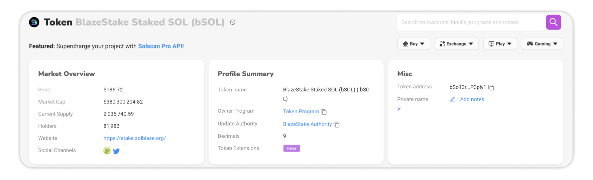Open the Token Program link

click(x=301, y=112)
